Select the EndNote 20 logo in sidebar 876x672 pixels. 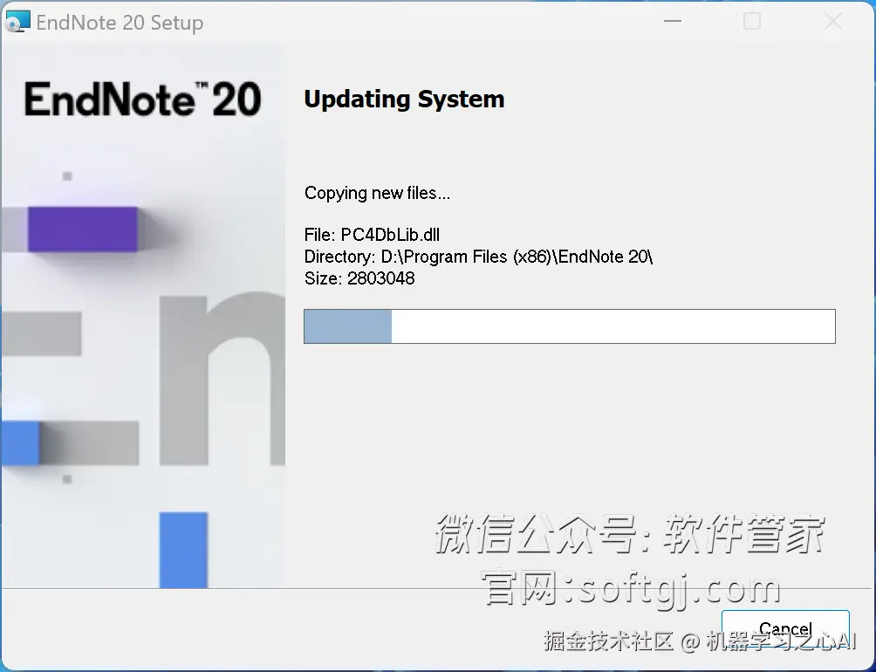(x=142, y=99)
